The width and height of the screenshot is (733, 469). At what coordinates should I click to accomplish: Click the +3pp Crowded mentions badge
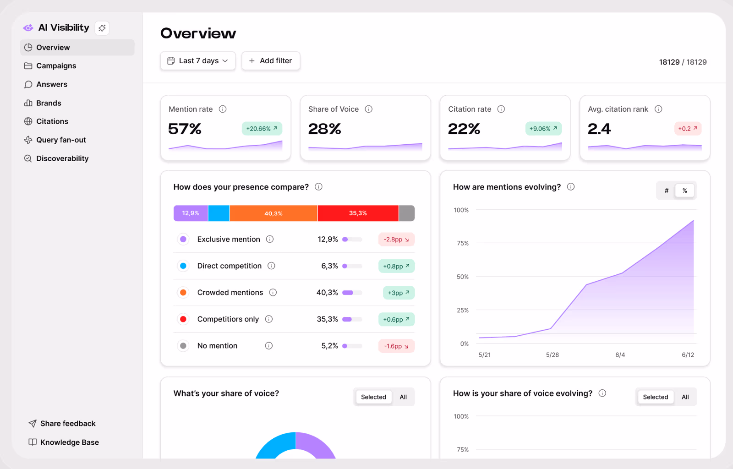(399, 293)
